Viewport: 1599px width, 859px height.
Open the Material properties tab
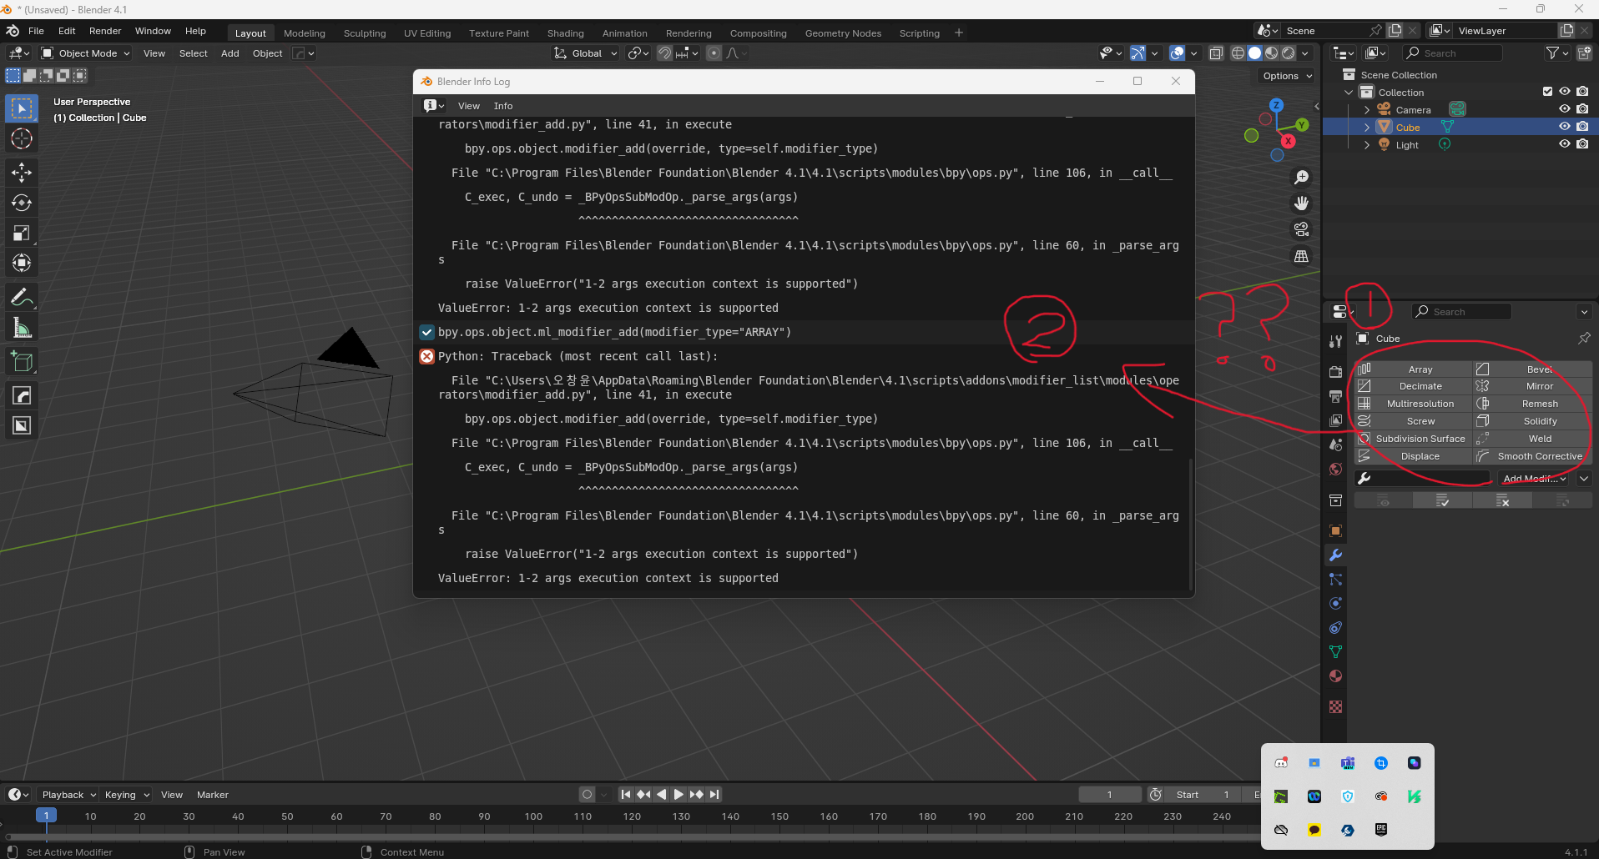coord(1335,676)
